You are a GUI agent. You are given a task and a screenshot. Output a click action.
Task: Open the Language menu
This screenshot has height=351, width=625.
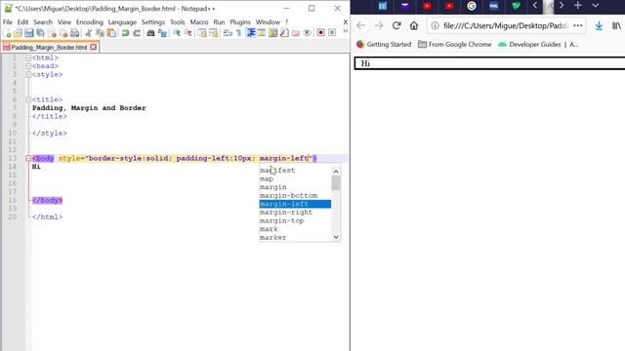122,22
